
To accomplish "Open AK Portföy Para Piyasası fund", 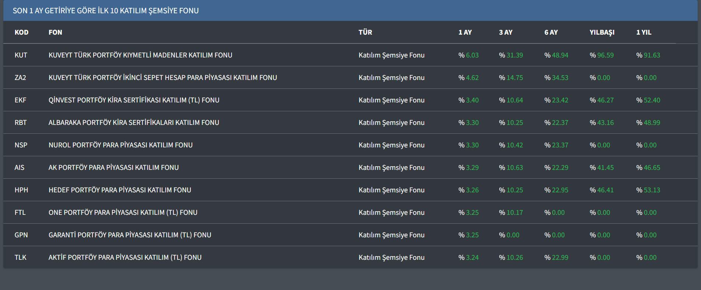I will click(x=113, y=168).
